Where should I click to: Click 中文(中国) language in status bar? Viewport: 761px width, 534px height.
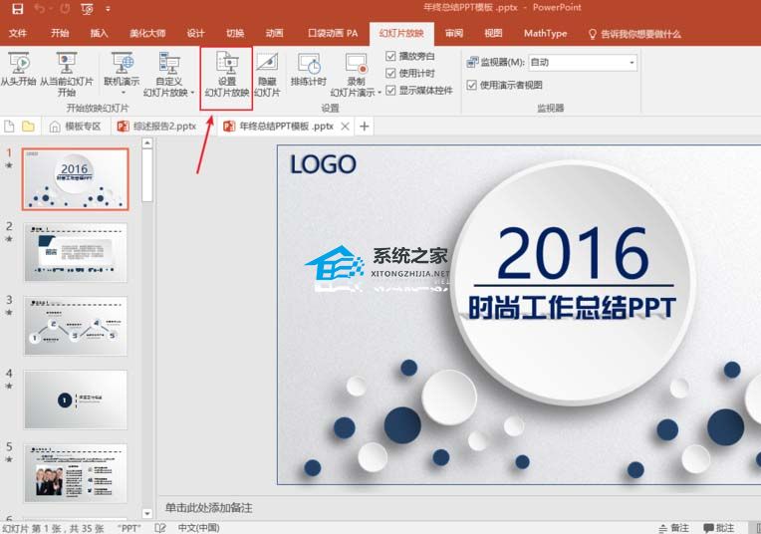(198, 528)
